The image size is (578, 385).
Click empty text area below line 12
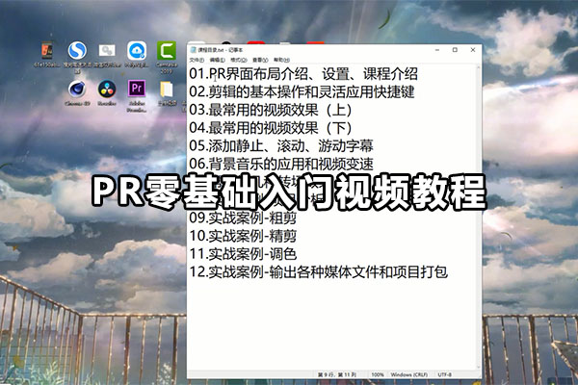[x=331, y=324]
